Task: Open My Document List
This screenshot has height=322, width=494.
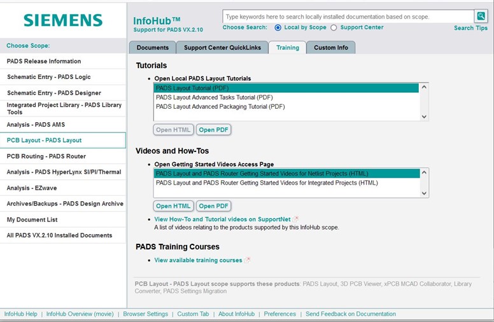Action: pos(62,220)
